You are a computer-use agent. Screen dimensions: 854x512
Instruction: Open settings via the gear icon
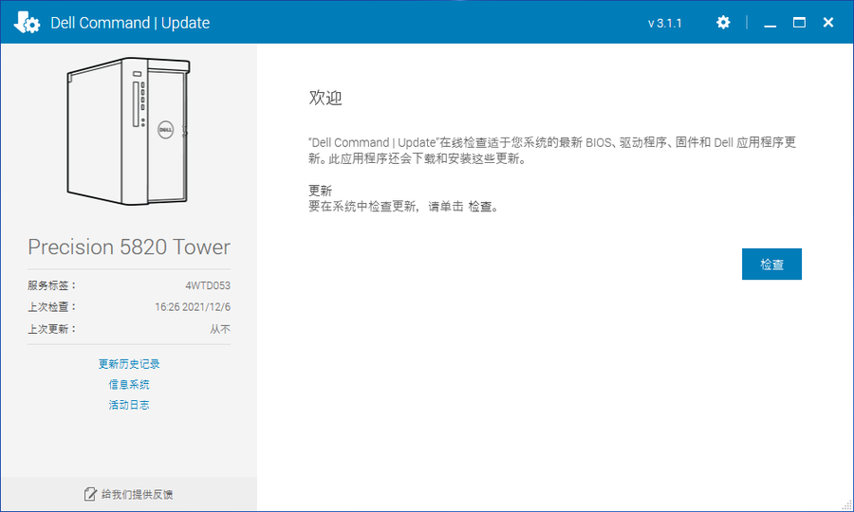[723, 23]
